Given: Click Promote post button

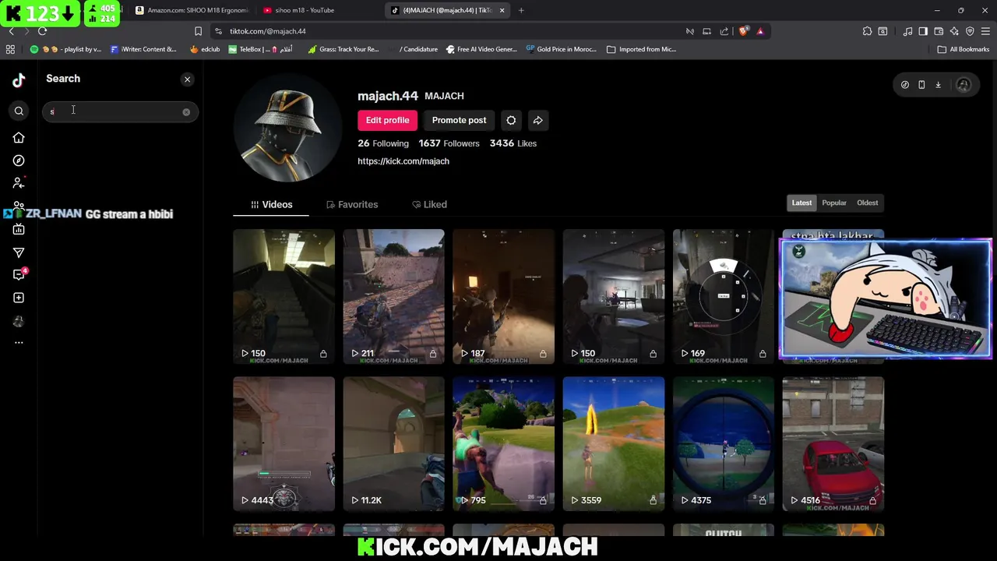Looking at the screenshot, I should tap(459, 120).
